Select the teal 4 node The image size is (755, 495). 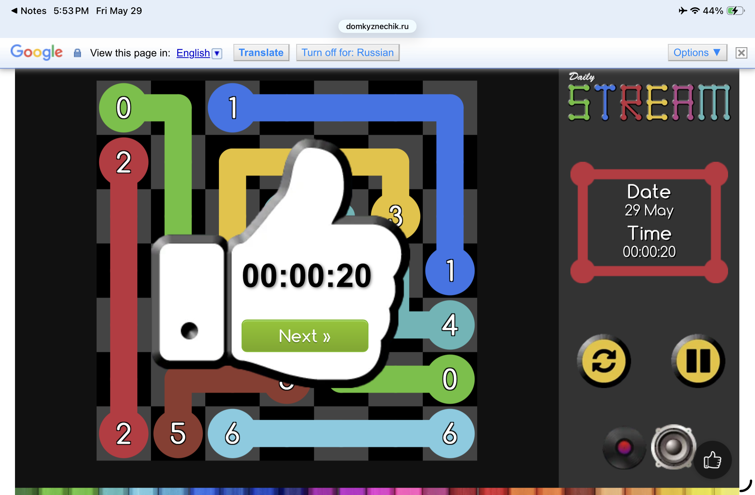450,325
